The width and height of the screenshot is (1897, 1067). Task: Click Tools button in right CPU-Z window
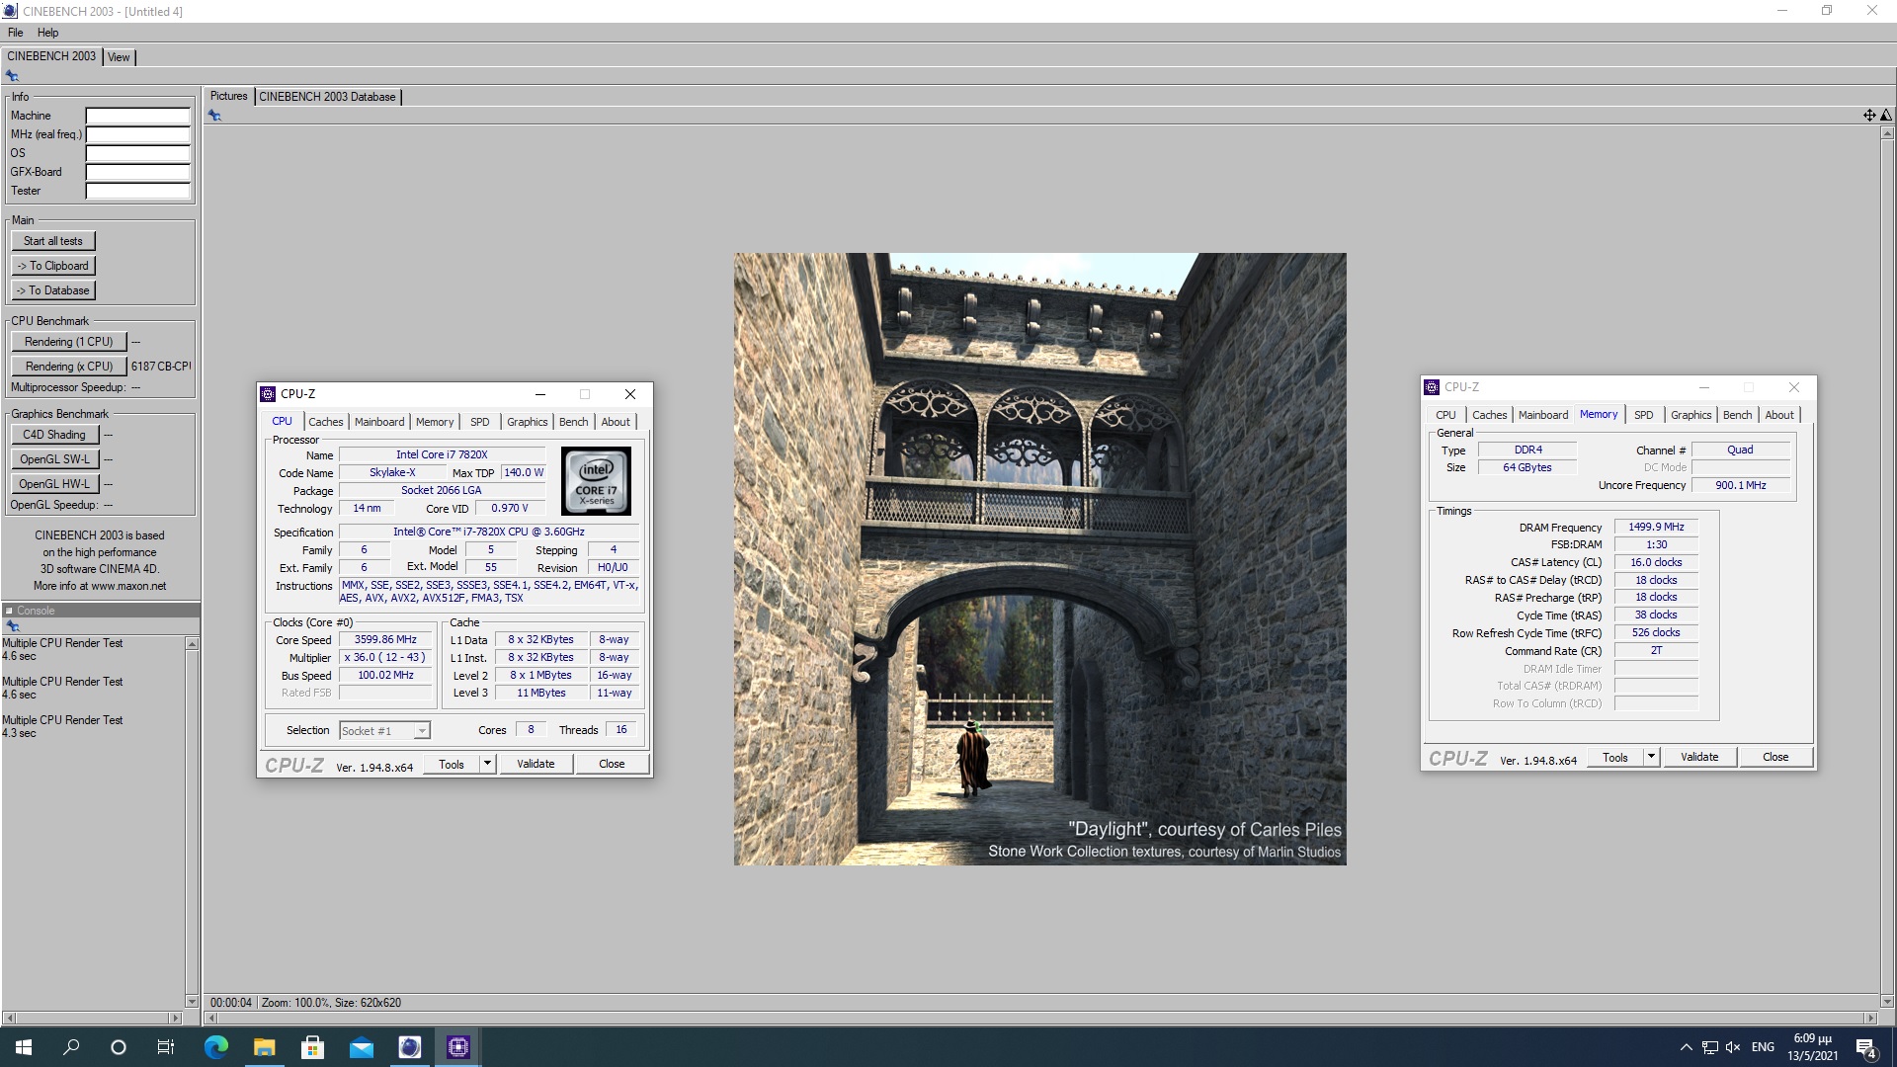click(1615, 757)
